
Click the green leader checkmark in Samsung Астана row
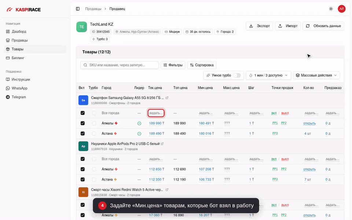click(x=139, y=134)
